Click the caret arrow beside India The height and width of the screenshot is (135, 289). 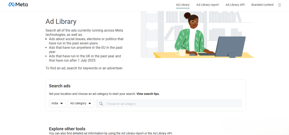(x=62, y=103)
